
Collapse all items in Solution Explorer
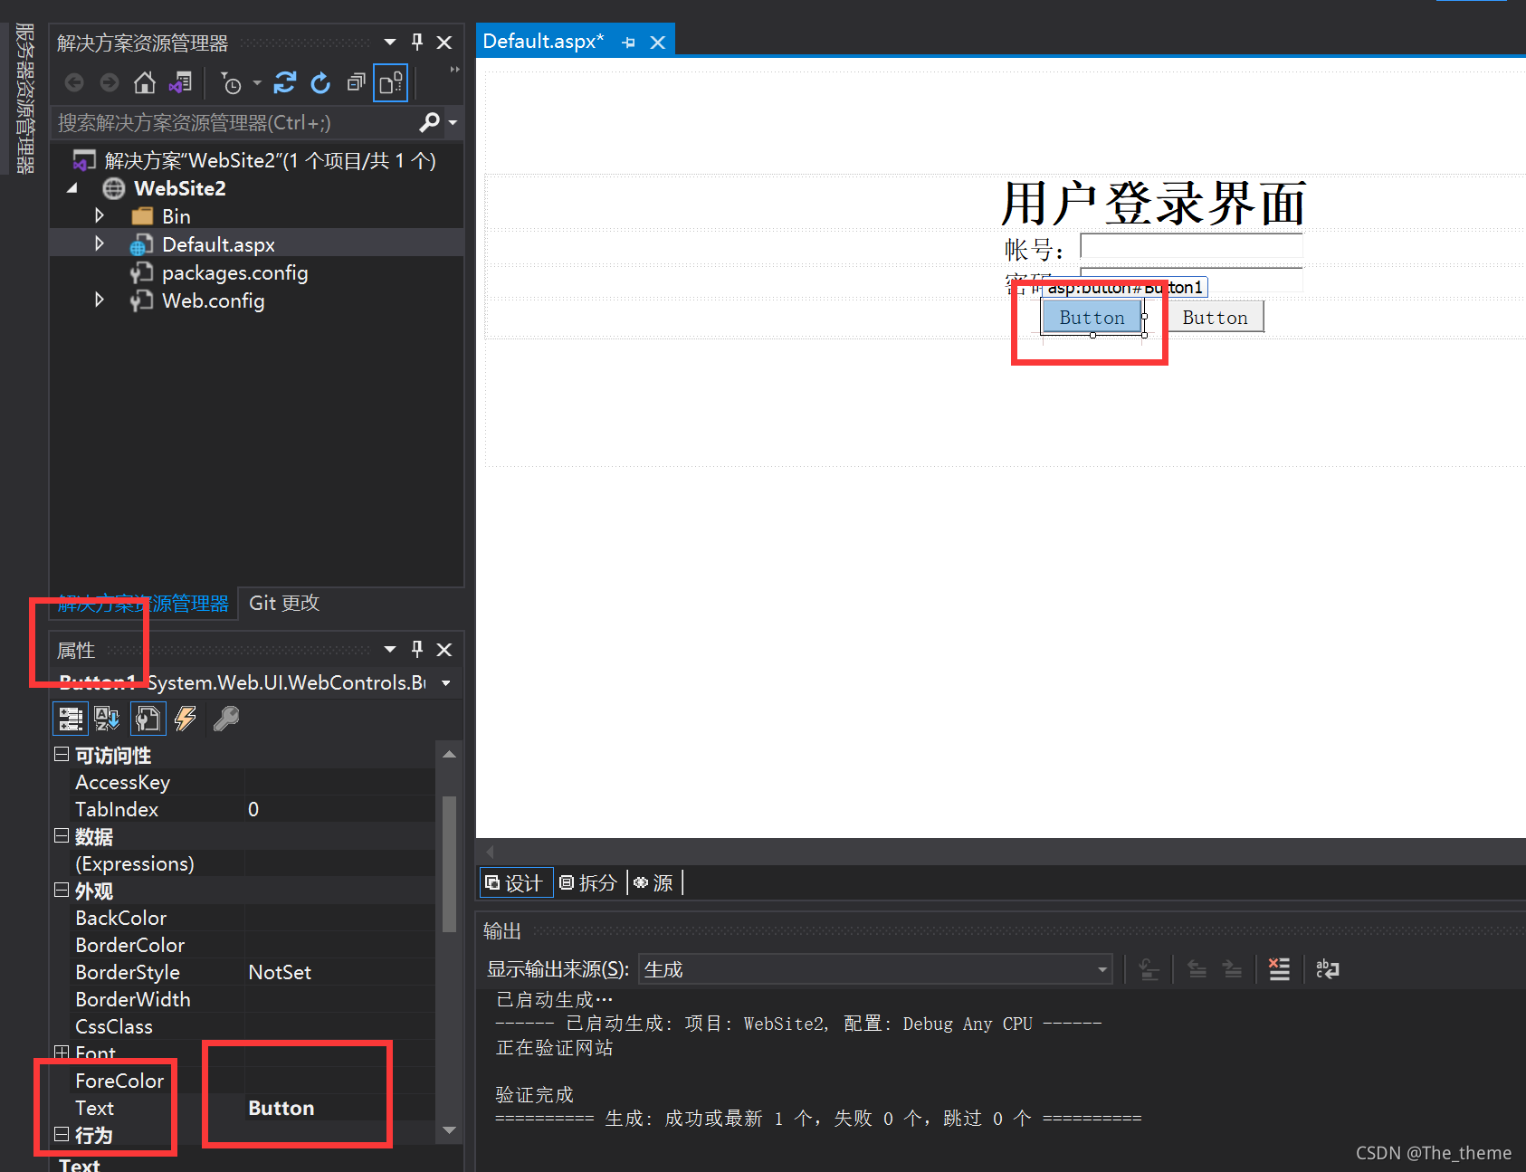(356, 83)
